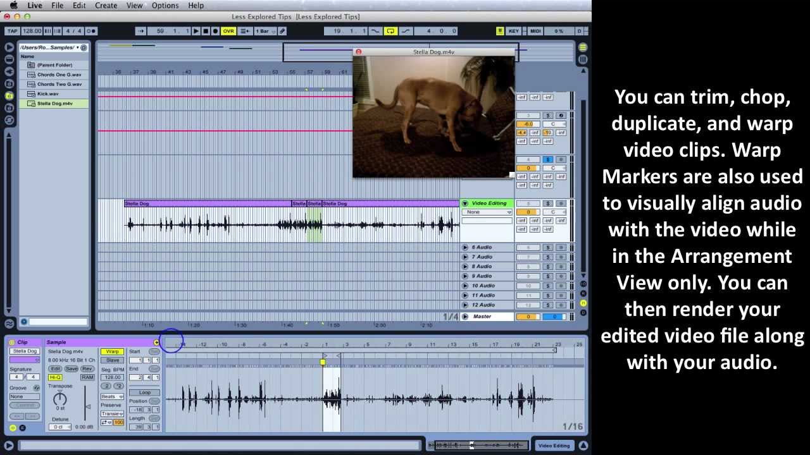
Task: Open the Edit menu
Action: pyautogui.click(x=79, y=6)
